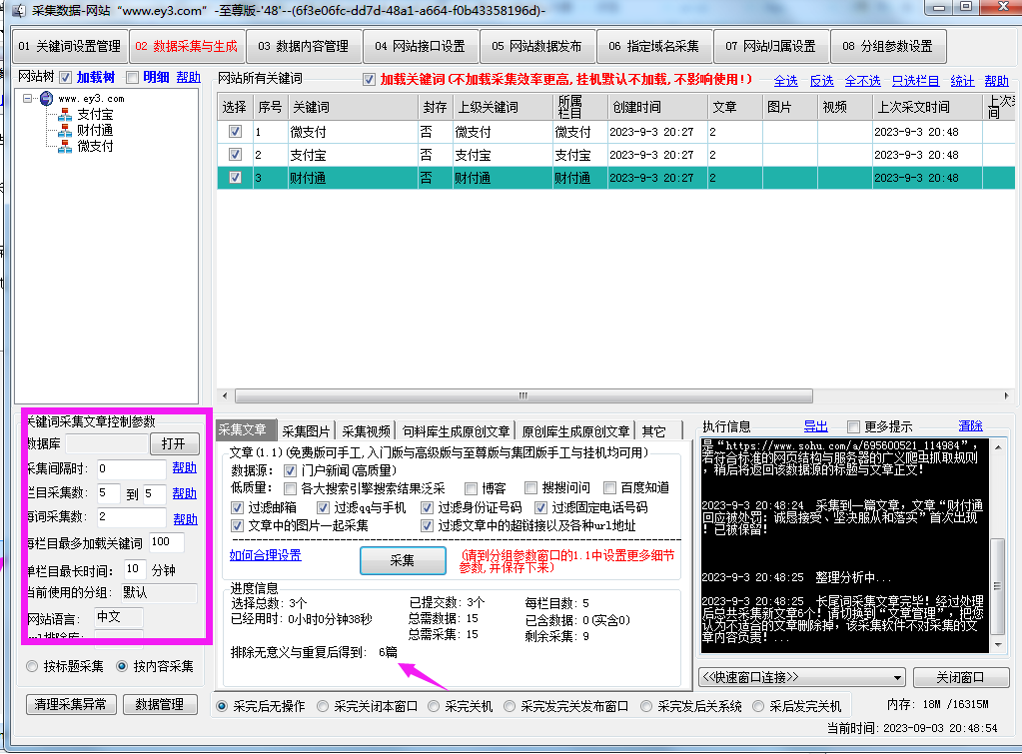
Task: Enable the 明细 checkbox
Action: (132, 78)
